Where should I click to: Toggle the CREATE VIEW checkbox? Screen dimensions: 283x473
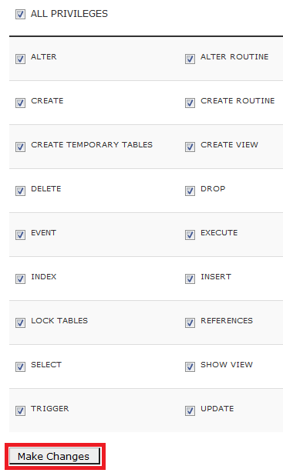[x=190, y=147]
